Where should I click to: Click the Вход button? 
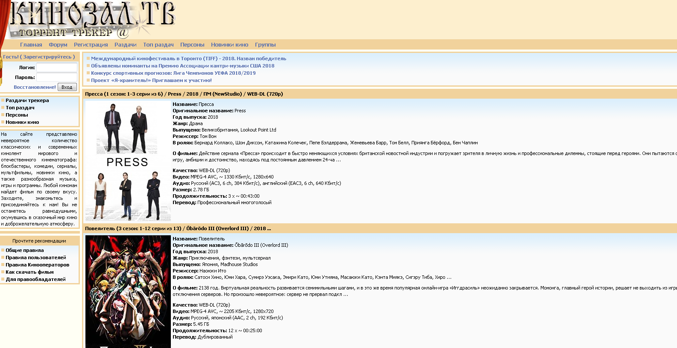click(x=67, y=87)
